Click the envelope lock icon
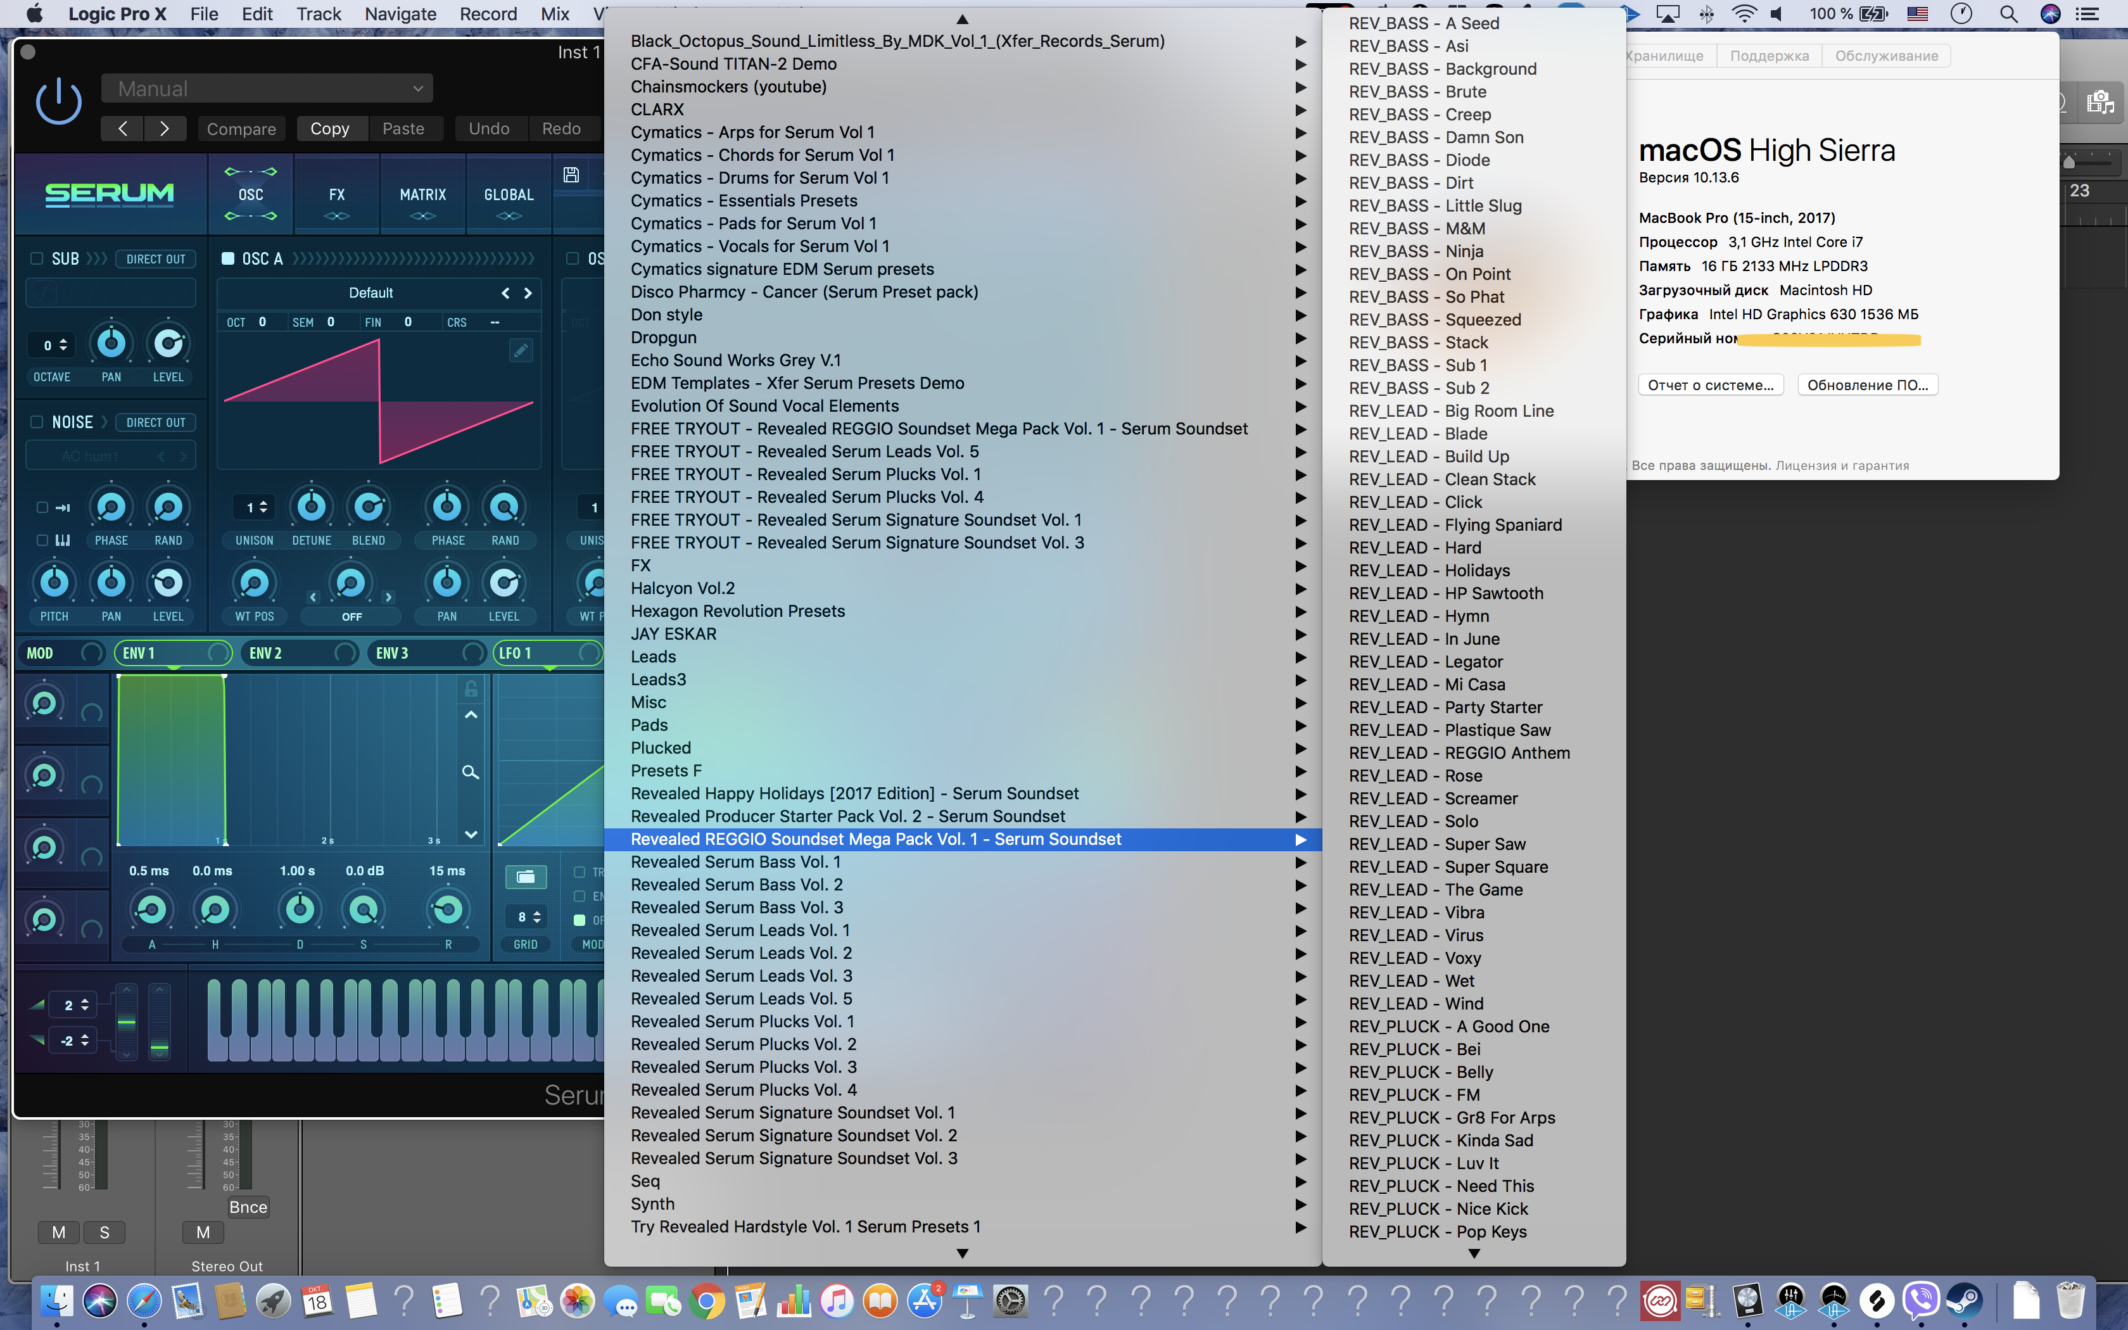Screen dimensions: 2128x1330 [471, 689]
